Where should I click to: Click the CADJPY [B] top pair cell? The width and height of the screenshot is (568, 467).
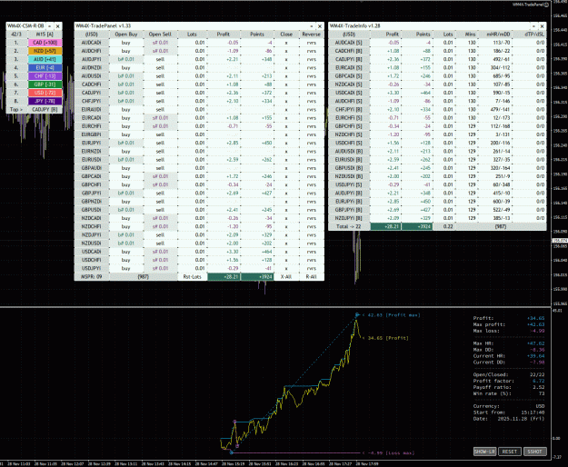click(45, 109)
